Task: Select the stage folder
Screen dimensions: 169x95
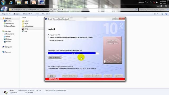Action: [x=26, y=23]
